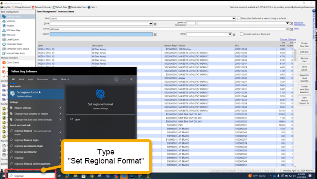Open the Levels ellipsis selector
The image size is (317, 179).
287,29
